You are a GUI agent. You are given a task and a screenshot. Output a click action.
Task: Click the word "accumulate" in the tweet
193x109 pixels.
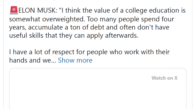click(45, 27)
